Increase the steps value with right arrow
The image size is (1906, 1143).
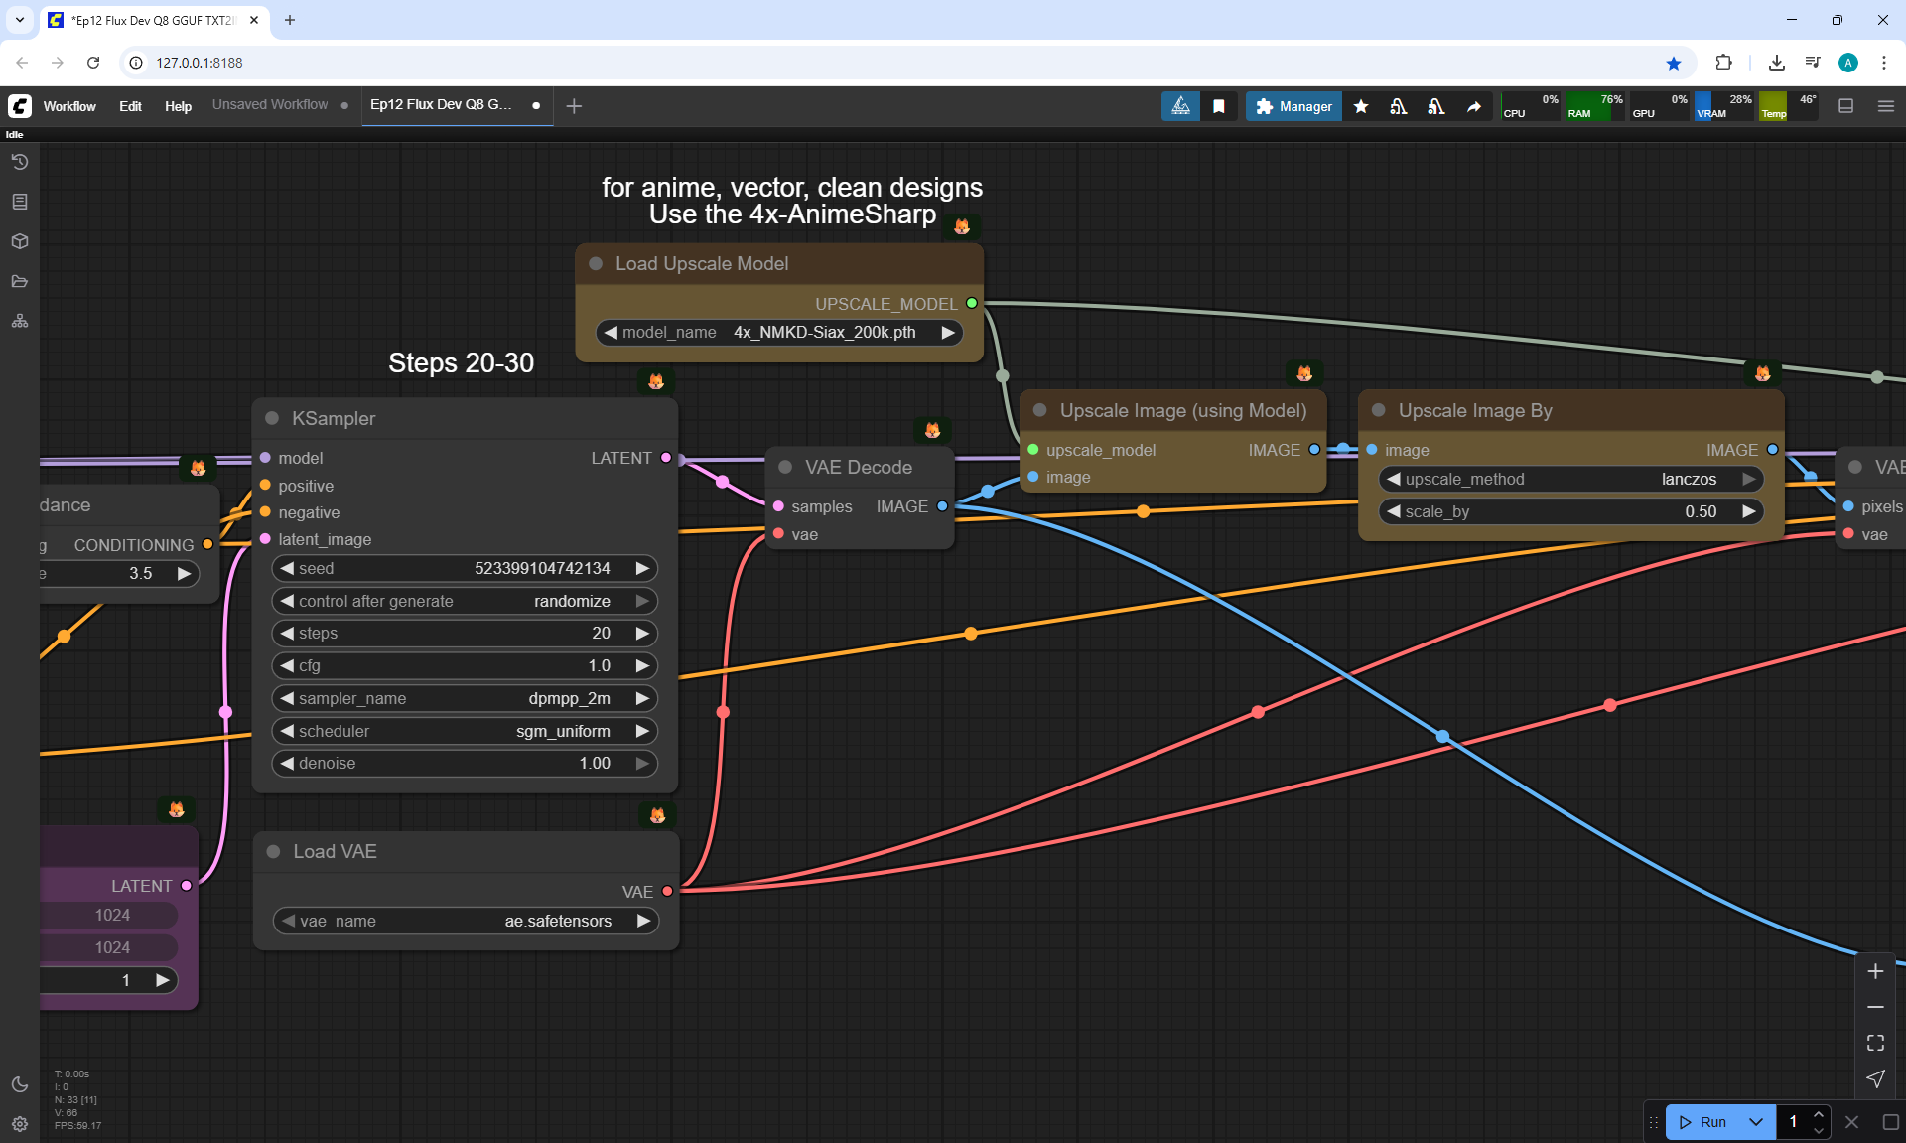coord(642,634)
